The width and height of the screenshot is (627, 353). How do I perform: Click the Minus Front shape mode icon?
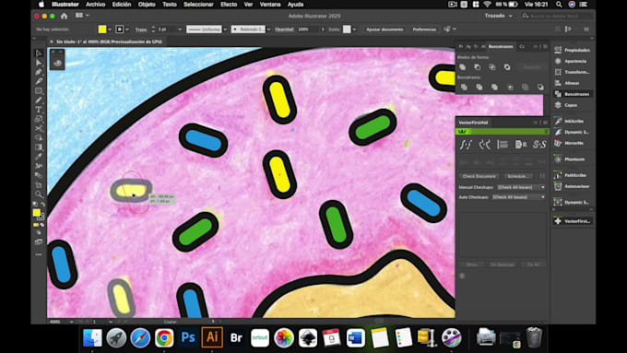478,67
